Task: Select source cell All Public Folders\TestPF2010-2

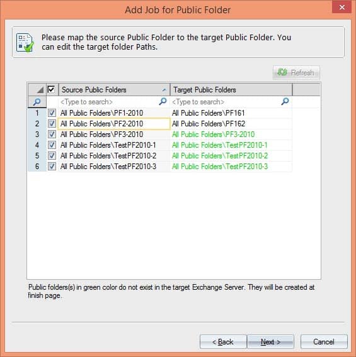Action: 114,156
